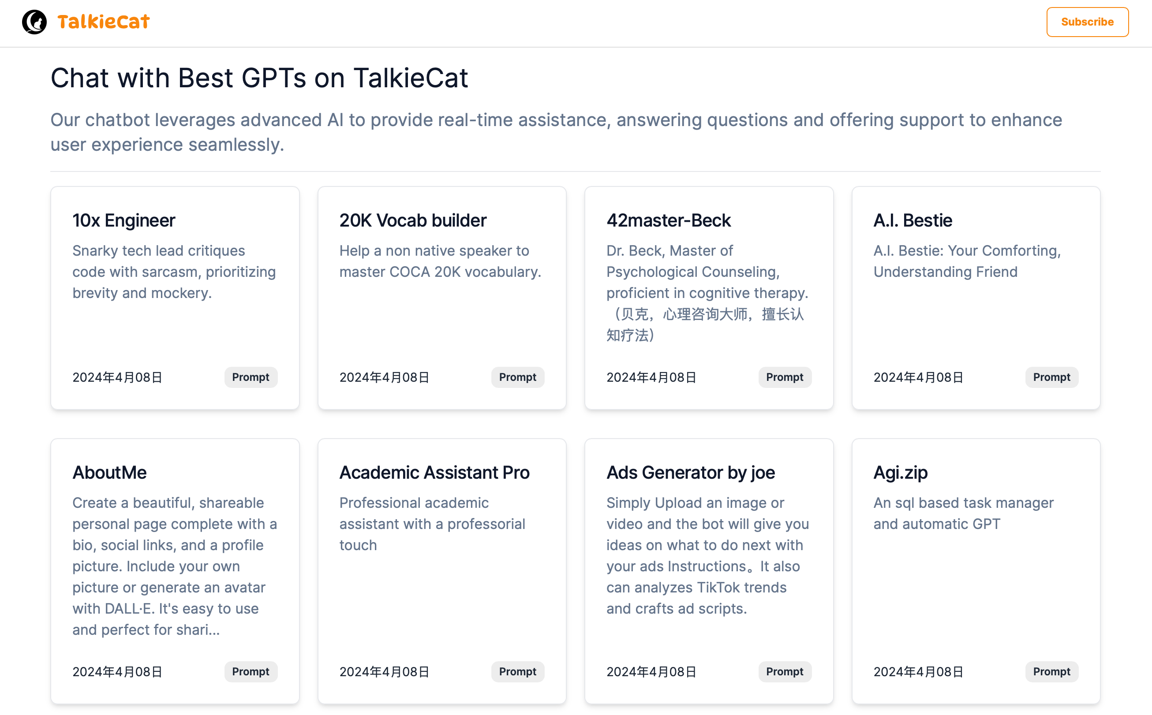The image size is (1152, 715).
Task: Click Prompt tag on Agi.zip card
Action: 1051,671
